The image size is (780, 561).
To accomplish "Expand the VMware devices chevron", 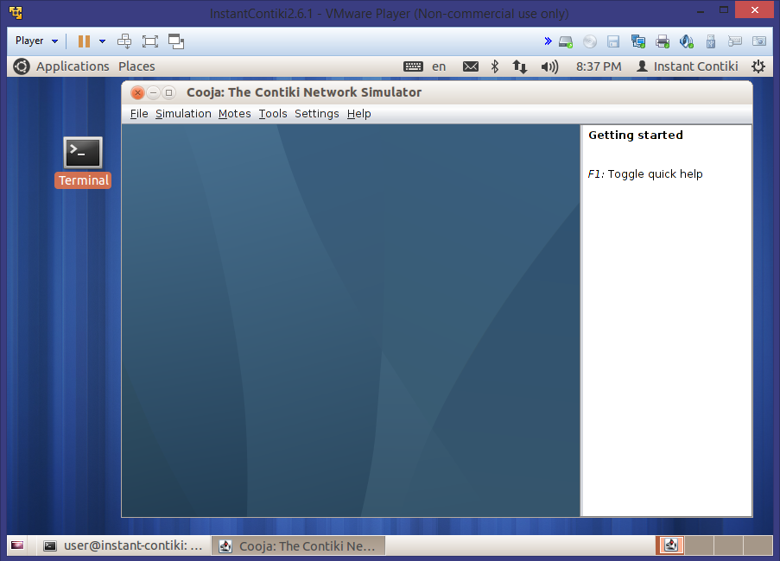I will (548, 41).
